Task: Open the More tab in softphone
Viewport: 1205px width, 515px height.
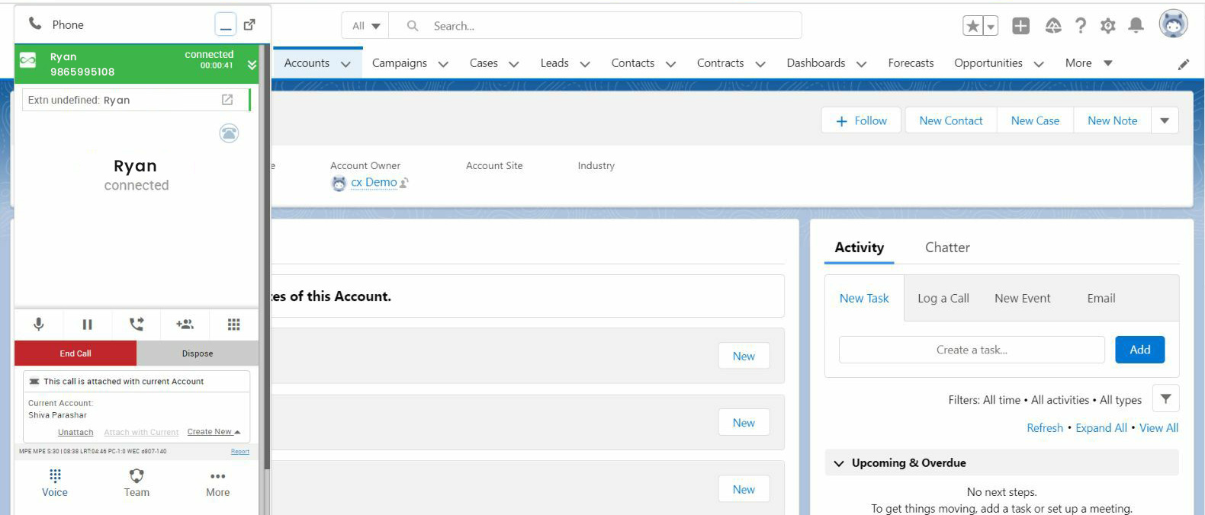Action: pyautogui.click(x=218, y=484)
